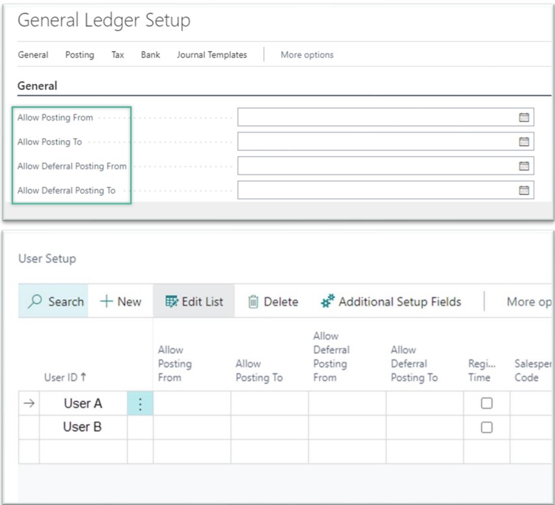This screenshot has height=505, width=555.
Task: Click User A's Allow Posting From cell
Action: coord(192,403)
